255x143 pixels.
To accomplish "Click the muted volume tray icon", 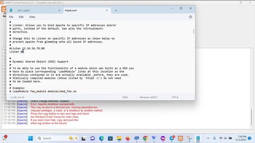I will click(226, 138).
